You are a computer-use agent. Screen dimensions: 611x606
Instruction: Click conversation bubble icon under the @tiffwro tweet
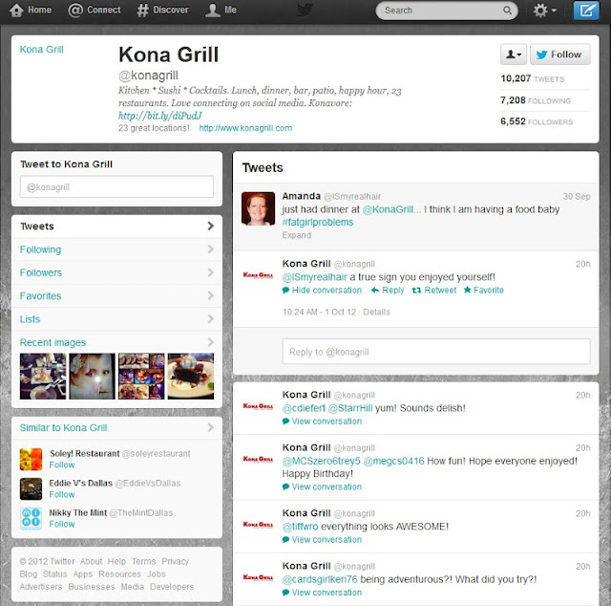click(285, 539)
